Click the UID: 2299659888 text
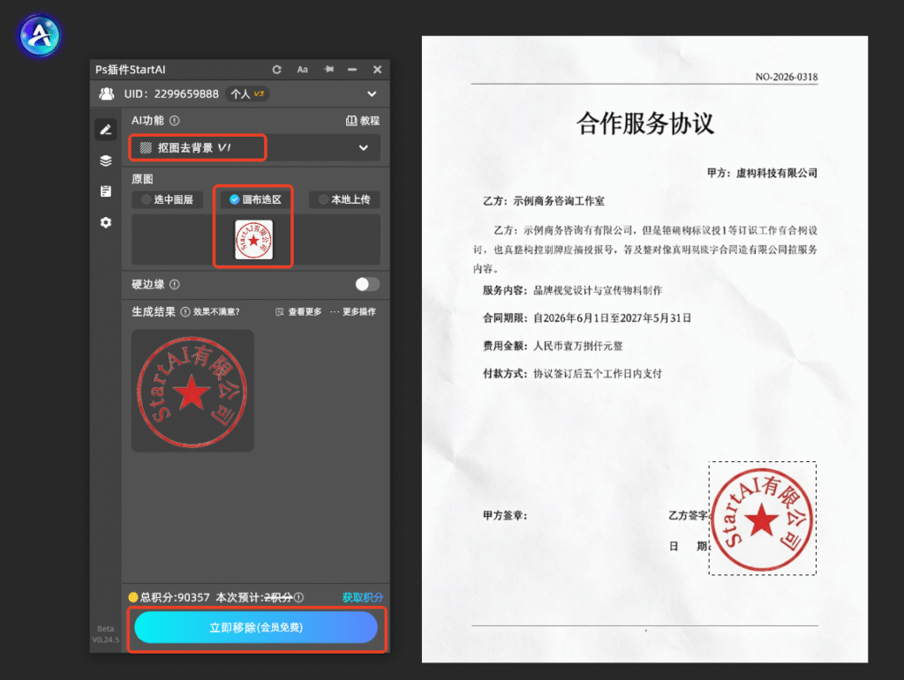 point(171,93)
